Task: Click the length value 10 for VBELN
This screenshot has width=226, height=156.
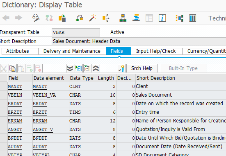Action: coord(107,95)
